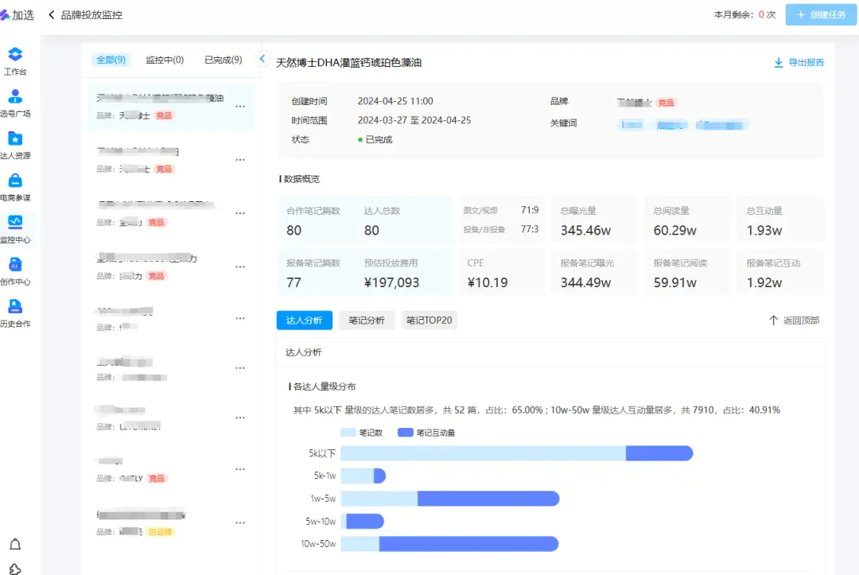The image size is (859, 575).
Task: Open more options for the seventh task item
Action: (240, 418)
